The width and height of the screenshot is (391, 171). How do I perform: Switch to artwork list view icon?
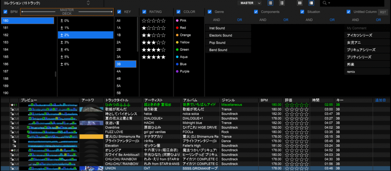coord(282,3)
